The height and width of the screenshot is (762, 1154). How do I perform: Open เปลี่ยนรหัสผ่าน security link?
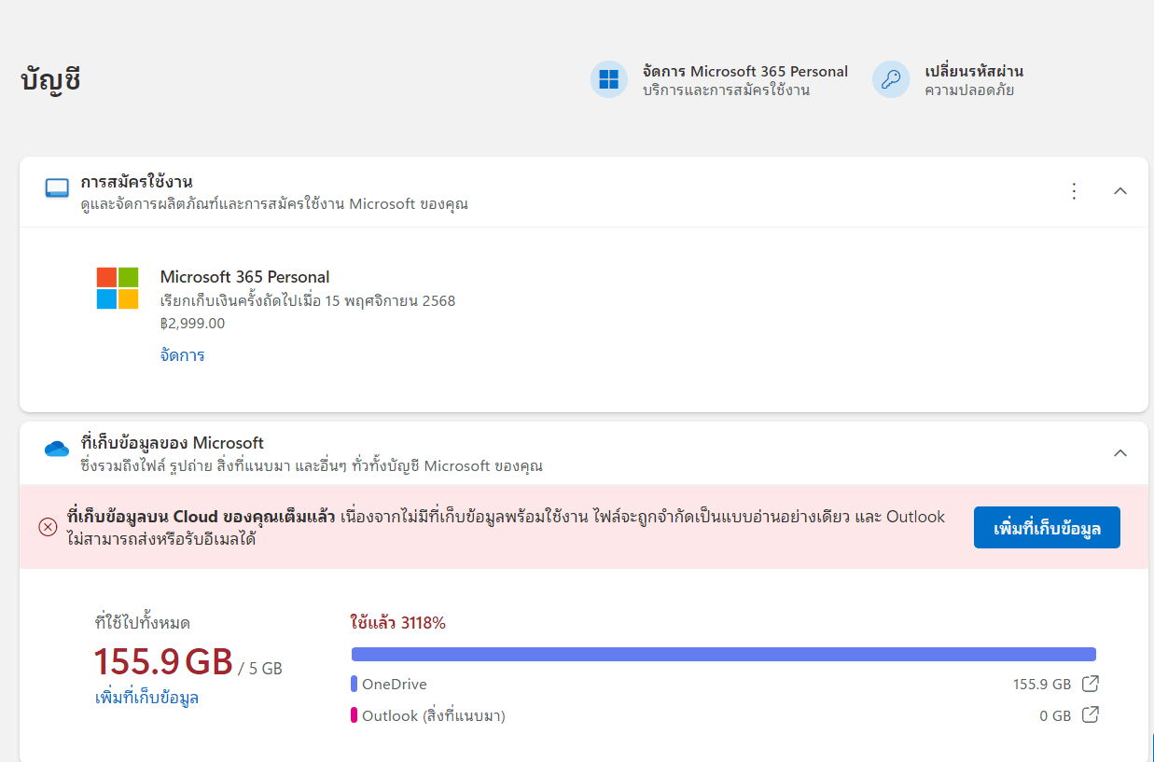[974, 72]
